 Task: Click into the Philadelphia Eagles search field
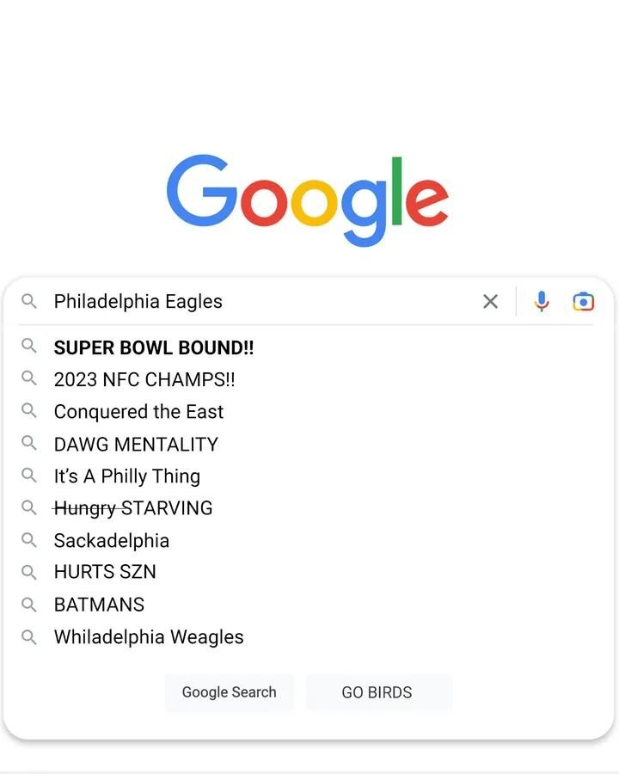tap(258, 301)
